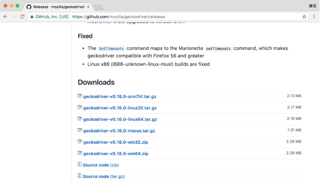
Task: Click the browser forward arrow
Action: (x=14, y=17)
